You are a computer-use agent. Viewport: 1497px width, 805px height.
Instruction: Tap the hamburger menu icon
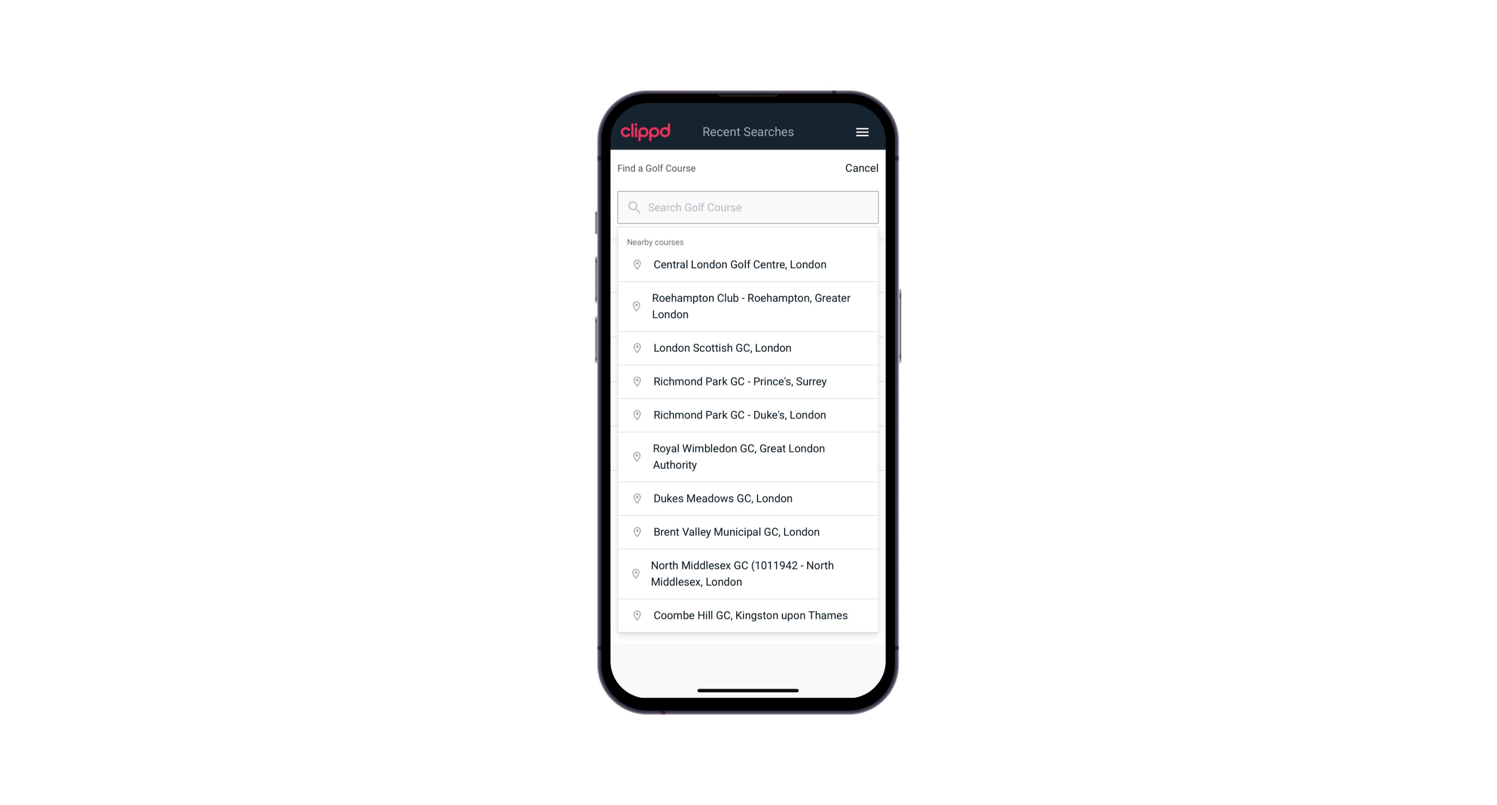862,132
